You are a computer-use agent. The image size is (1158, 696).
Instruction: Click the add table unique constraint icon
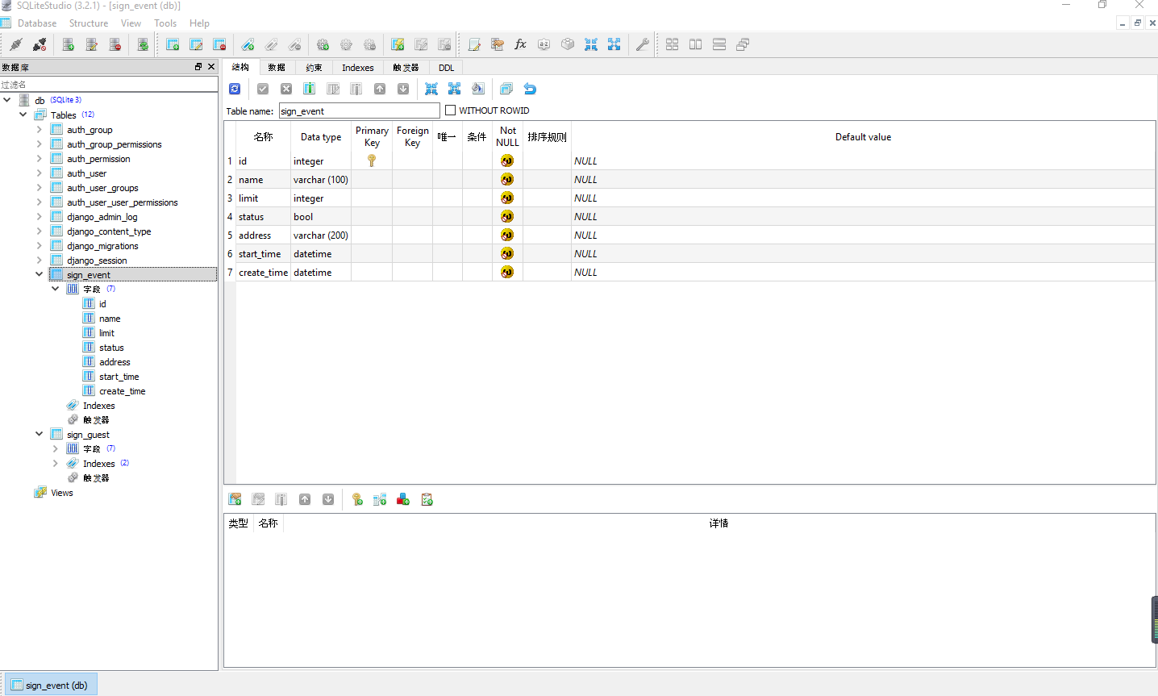point(403,500)
